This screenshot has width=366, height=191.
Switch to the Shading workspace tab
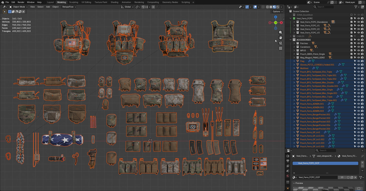(x=114, y=2)
